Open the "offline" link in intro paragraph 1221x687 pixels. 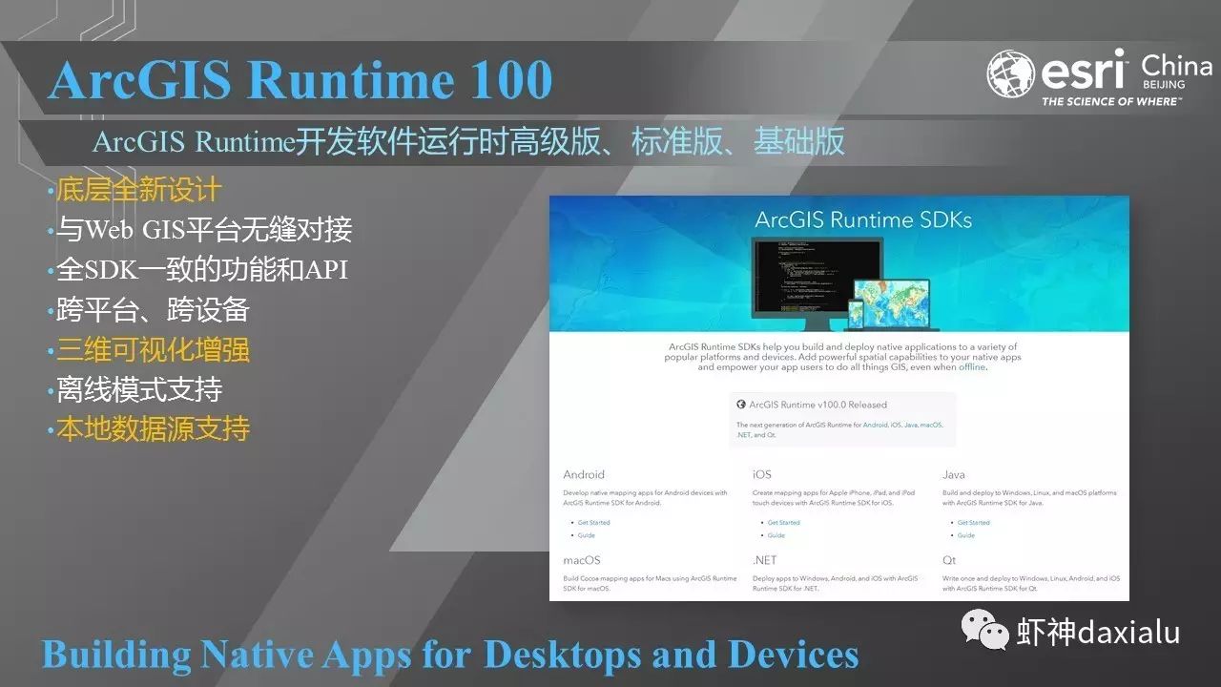[x=972, y=366]
